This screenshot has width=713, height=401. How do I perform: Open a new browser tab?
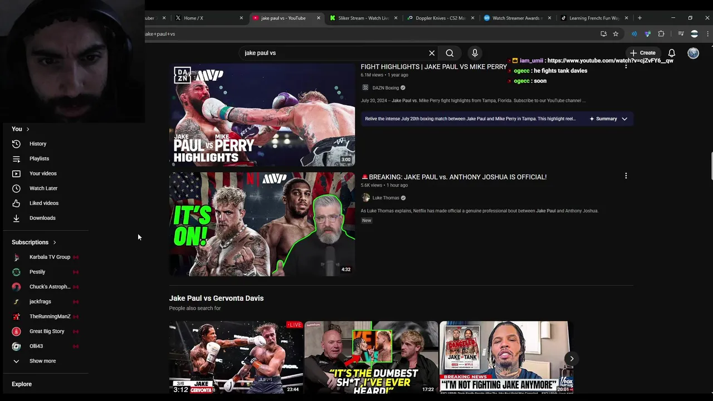click(639, 18)
